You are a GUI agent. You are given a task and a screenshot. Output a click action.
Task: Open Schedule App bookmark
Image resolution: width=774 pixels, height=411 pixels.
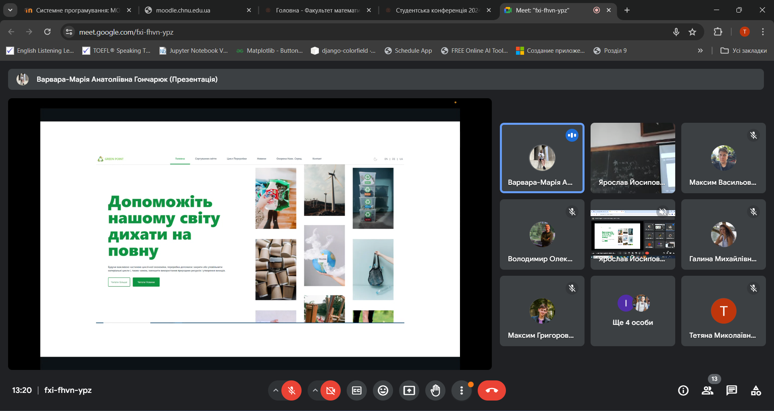(x=408, y=51)
